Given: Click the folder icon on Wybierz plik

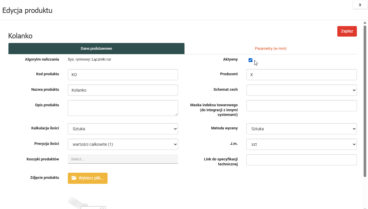Looking at the screenshot, I should [74, 178].
